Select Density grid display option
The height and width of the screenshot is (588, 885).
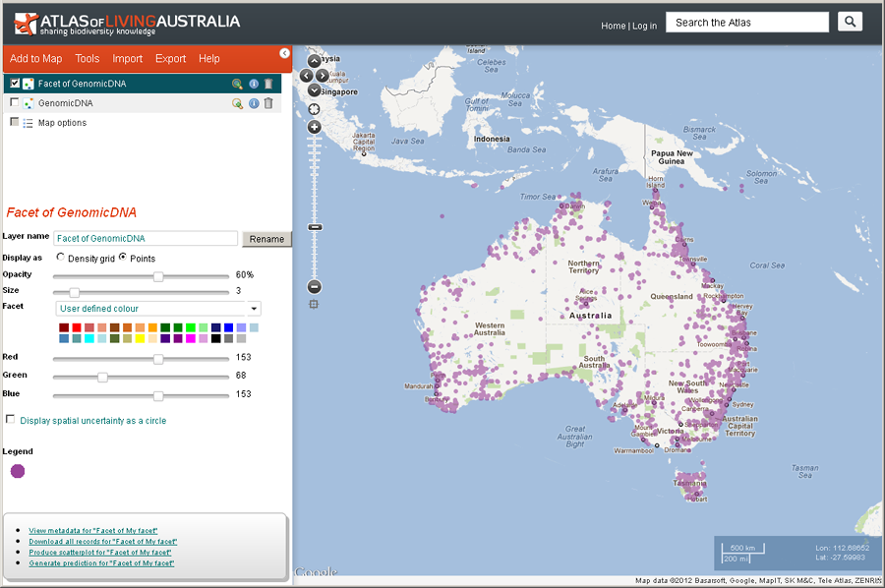(x=62, y=258)
